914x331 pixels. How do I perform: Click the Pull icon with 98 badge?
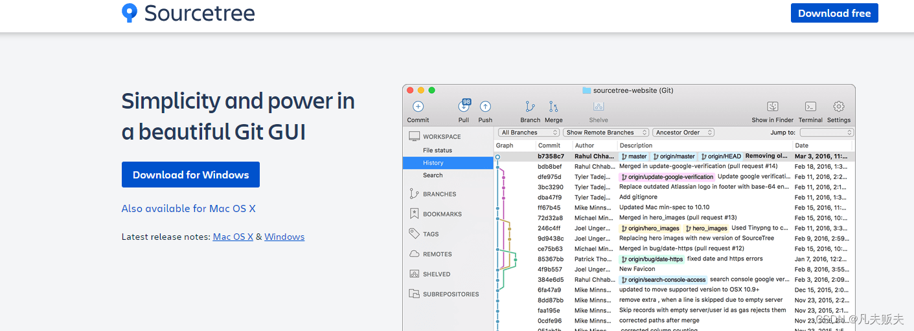464,106
